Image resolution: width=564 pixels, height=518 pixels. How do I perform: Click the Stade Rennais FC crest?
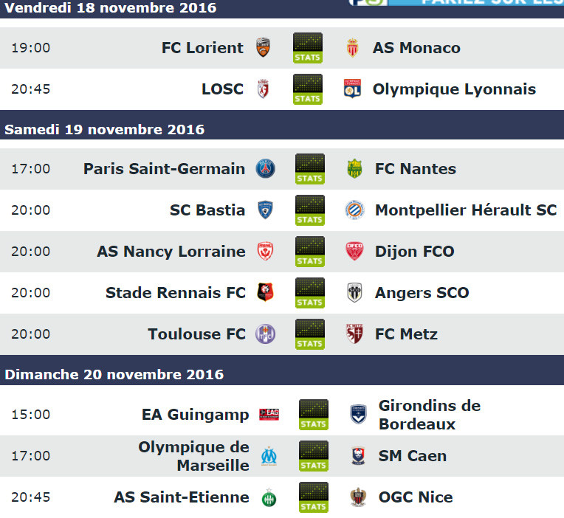click(x=266, y=292)
